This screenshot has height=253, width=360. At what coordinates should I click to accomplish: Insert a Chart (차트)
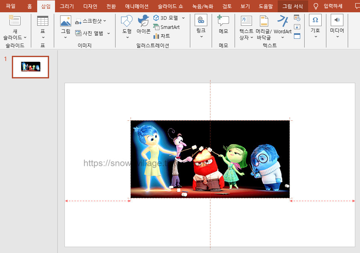(x=162, y=36)
